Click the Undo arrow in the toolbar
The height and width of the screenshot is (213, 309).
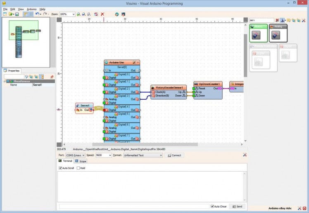coord(37,14)
